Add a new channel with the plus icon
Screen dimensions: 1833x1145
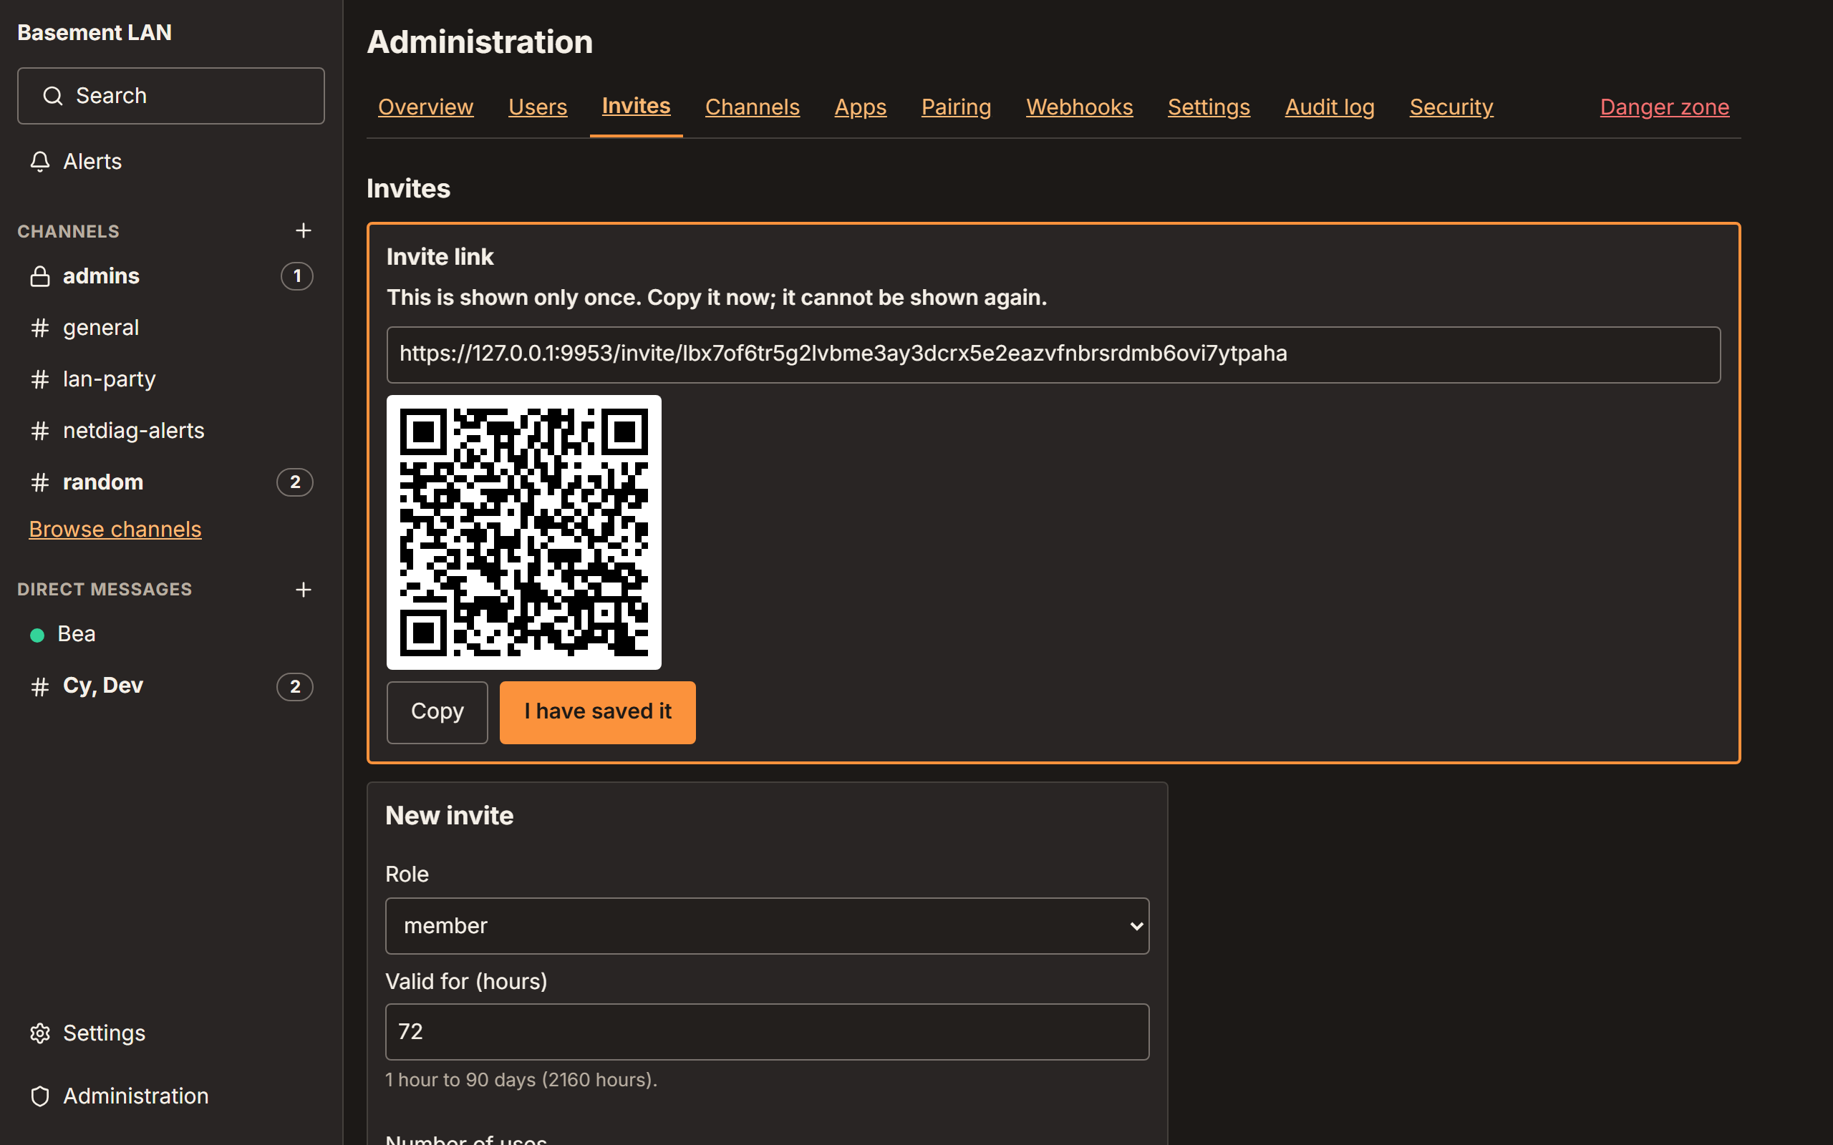point(303,230)
